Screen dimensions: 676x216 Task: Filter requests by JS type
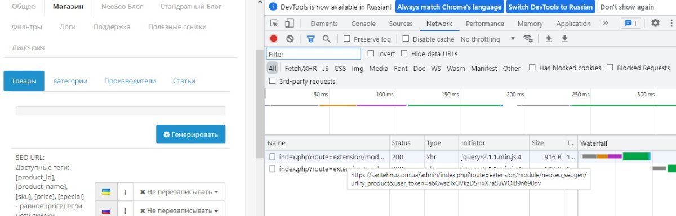pos(326,68)
